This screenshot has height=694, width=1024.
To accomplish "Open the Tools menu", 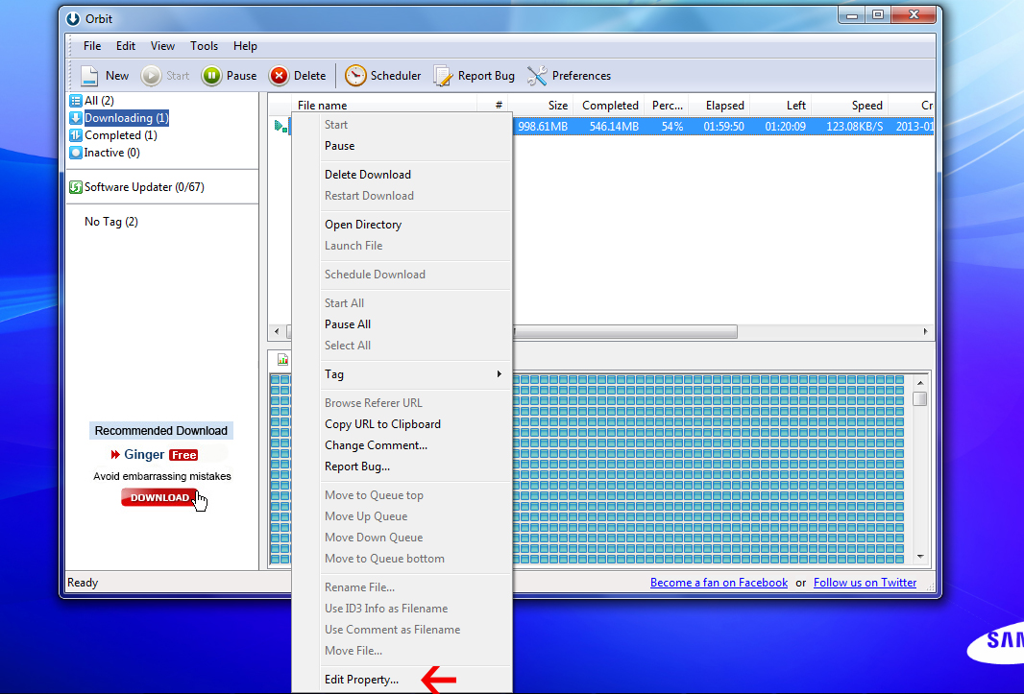I will 204,46.
